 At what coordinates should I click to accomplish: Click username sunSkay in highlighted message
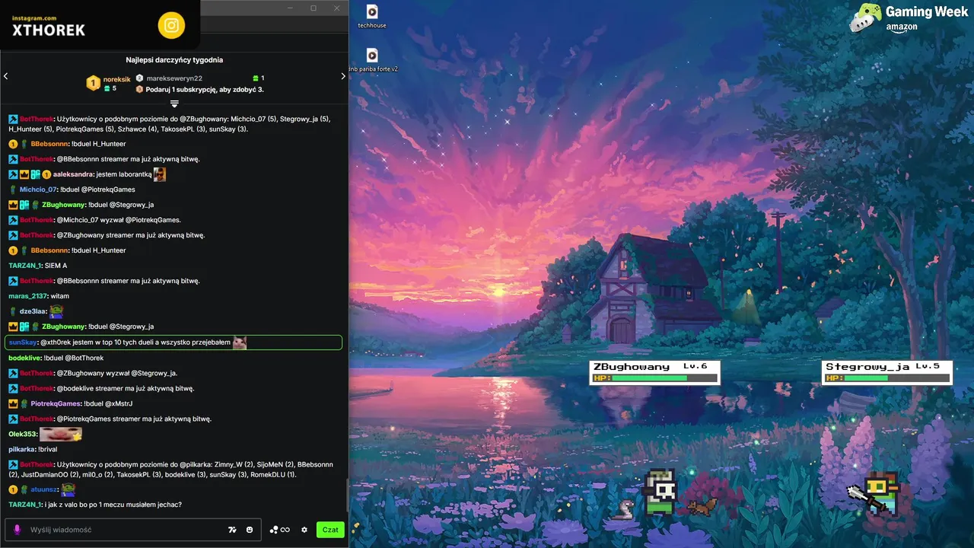coord(23,342)
